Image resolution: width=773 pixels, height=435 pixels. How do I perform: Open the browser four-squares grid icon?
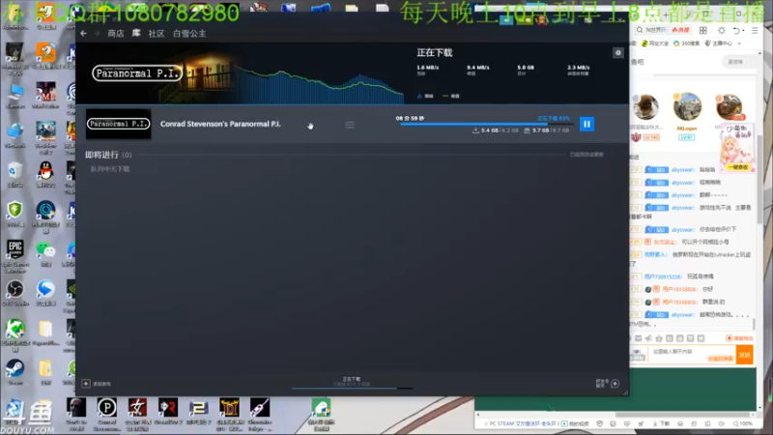pyautogui.click(x=703, y=31)
